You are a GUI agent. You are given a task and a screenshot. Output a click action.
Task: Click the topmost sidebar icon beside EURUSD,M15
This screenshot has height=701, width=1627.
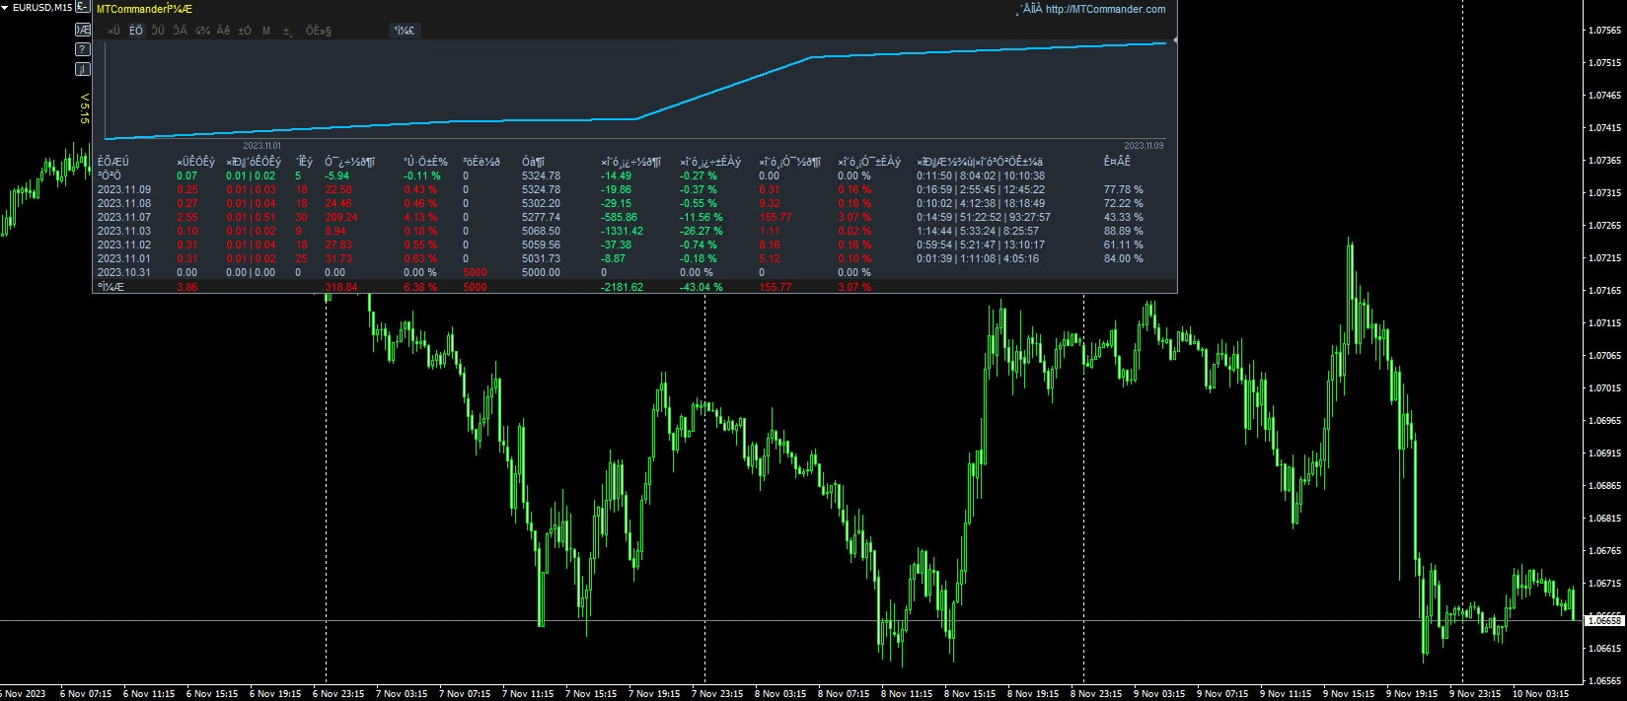(x=83, y=8)
